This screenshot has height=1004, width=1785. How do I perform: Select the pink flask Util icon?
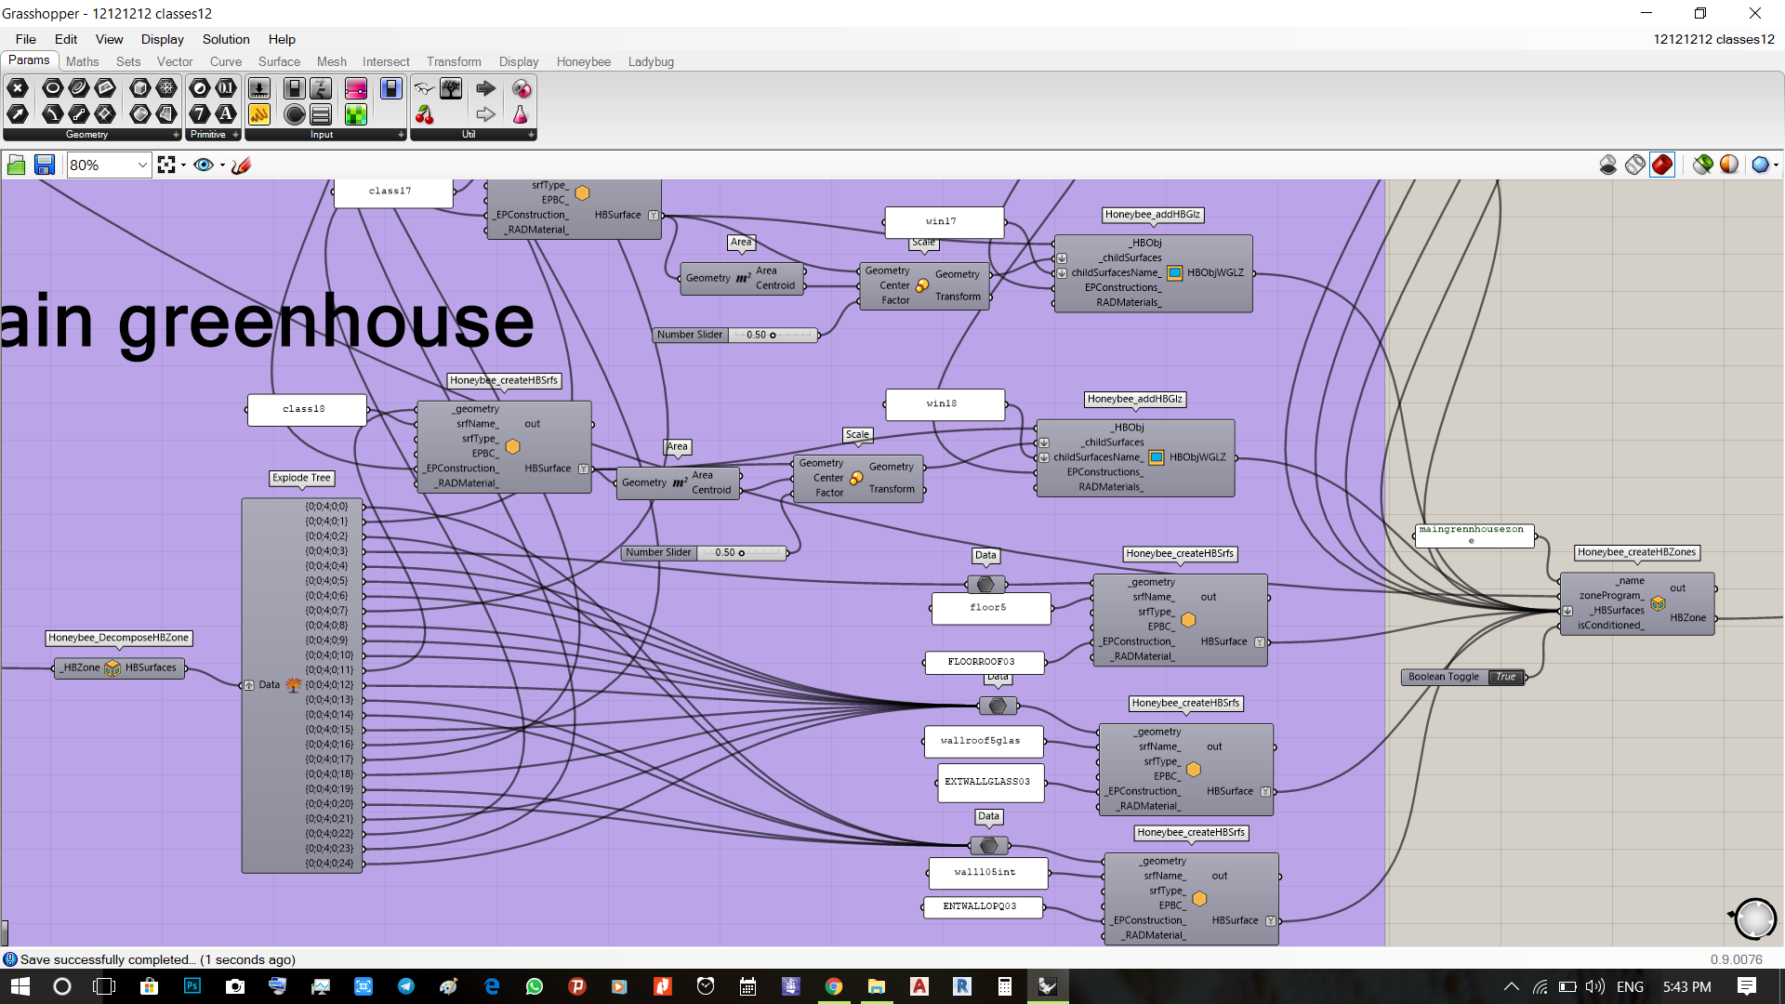[x=521, y=114]
